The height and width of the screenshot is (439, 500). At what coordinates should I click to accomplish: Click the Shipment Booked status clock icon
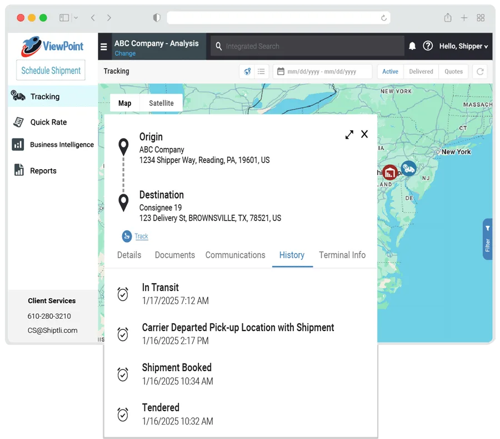tap(123, 374)
